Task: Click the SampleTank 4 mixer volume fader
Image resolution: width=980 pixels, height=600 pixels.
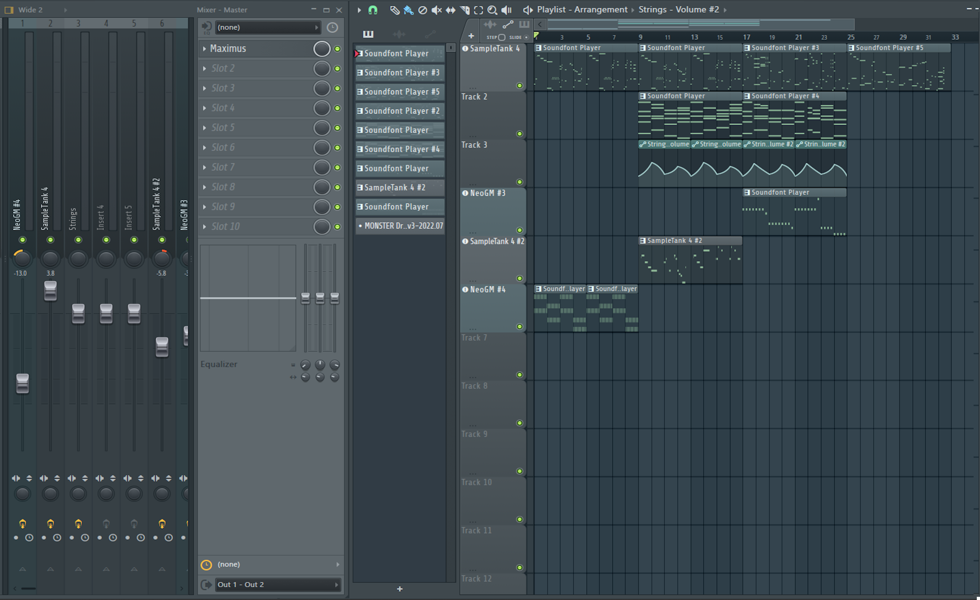Action: click(x=50, y=291)
